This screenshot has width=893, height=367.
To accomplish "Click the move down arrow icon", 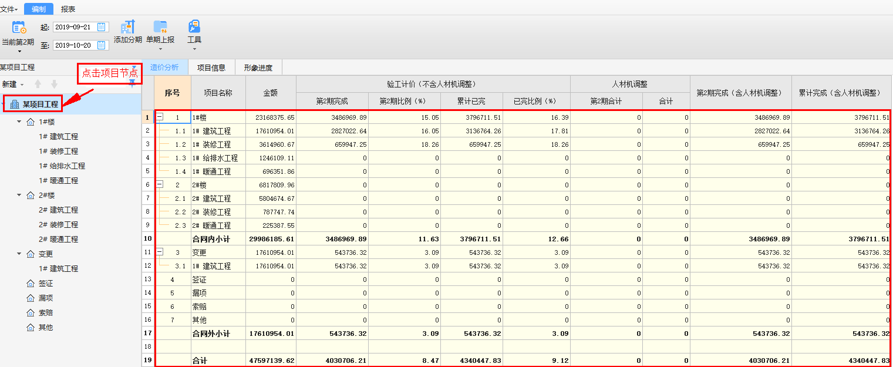I will click(x=54, y=84).
